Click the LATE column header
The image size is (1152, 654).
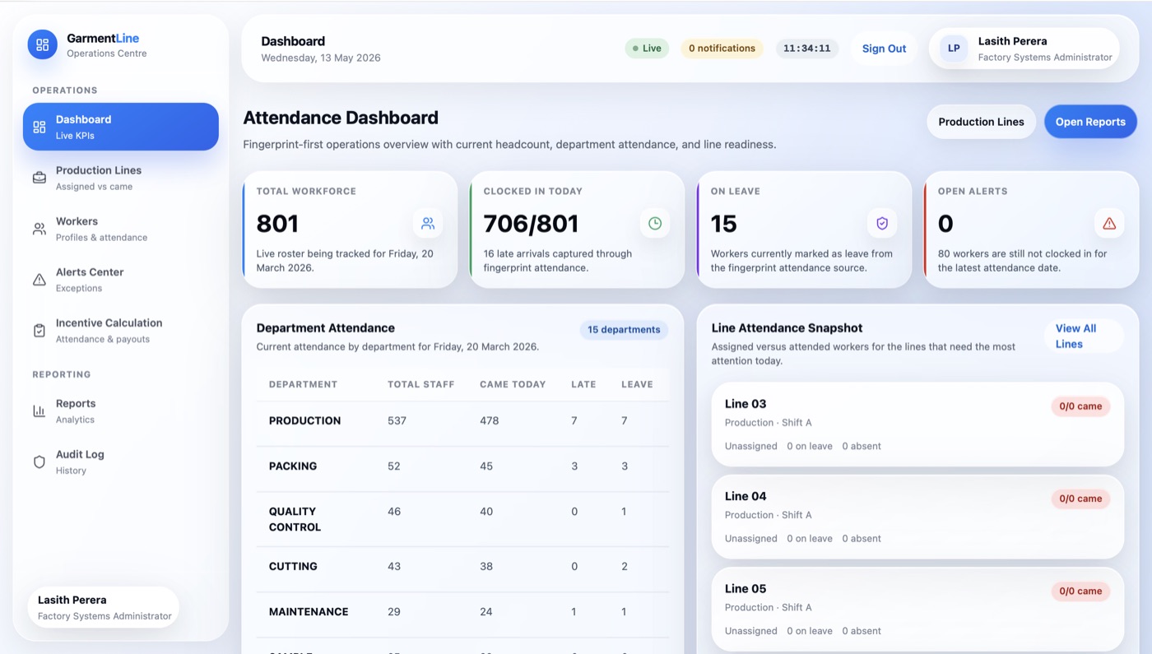coord(583,384)
